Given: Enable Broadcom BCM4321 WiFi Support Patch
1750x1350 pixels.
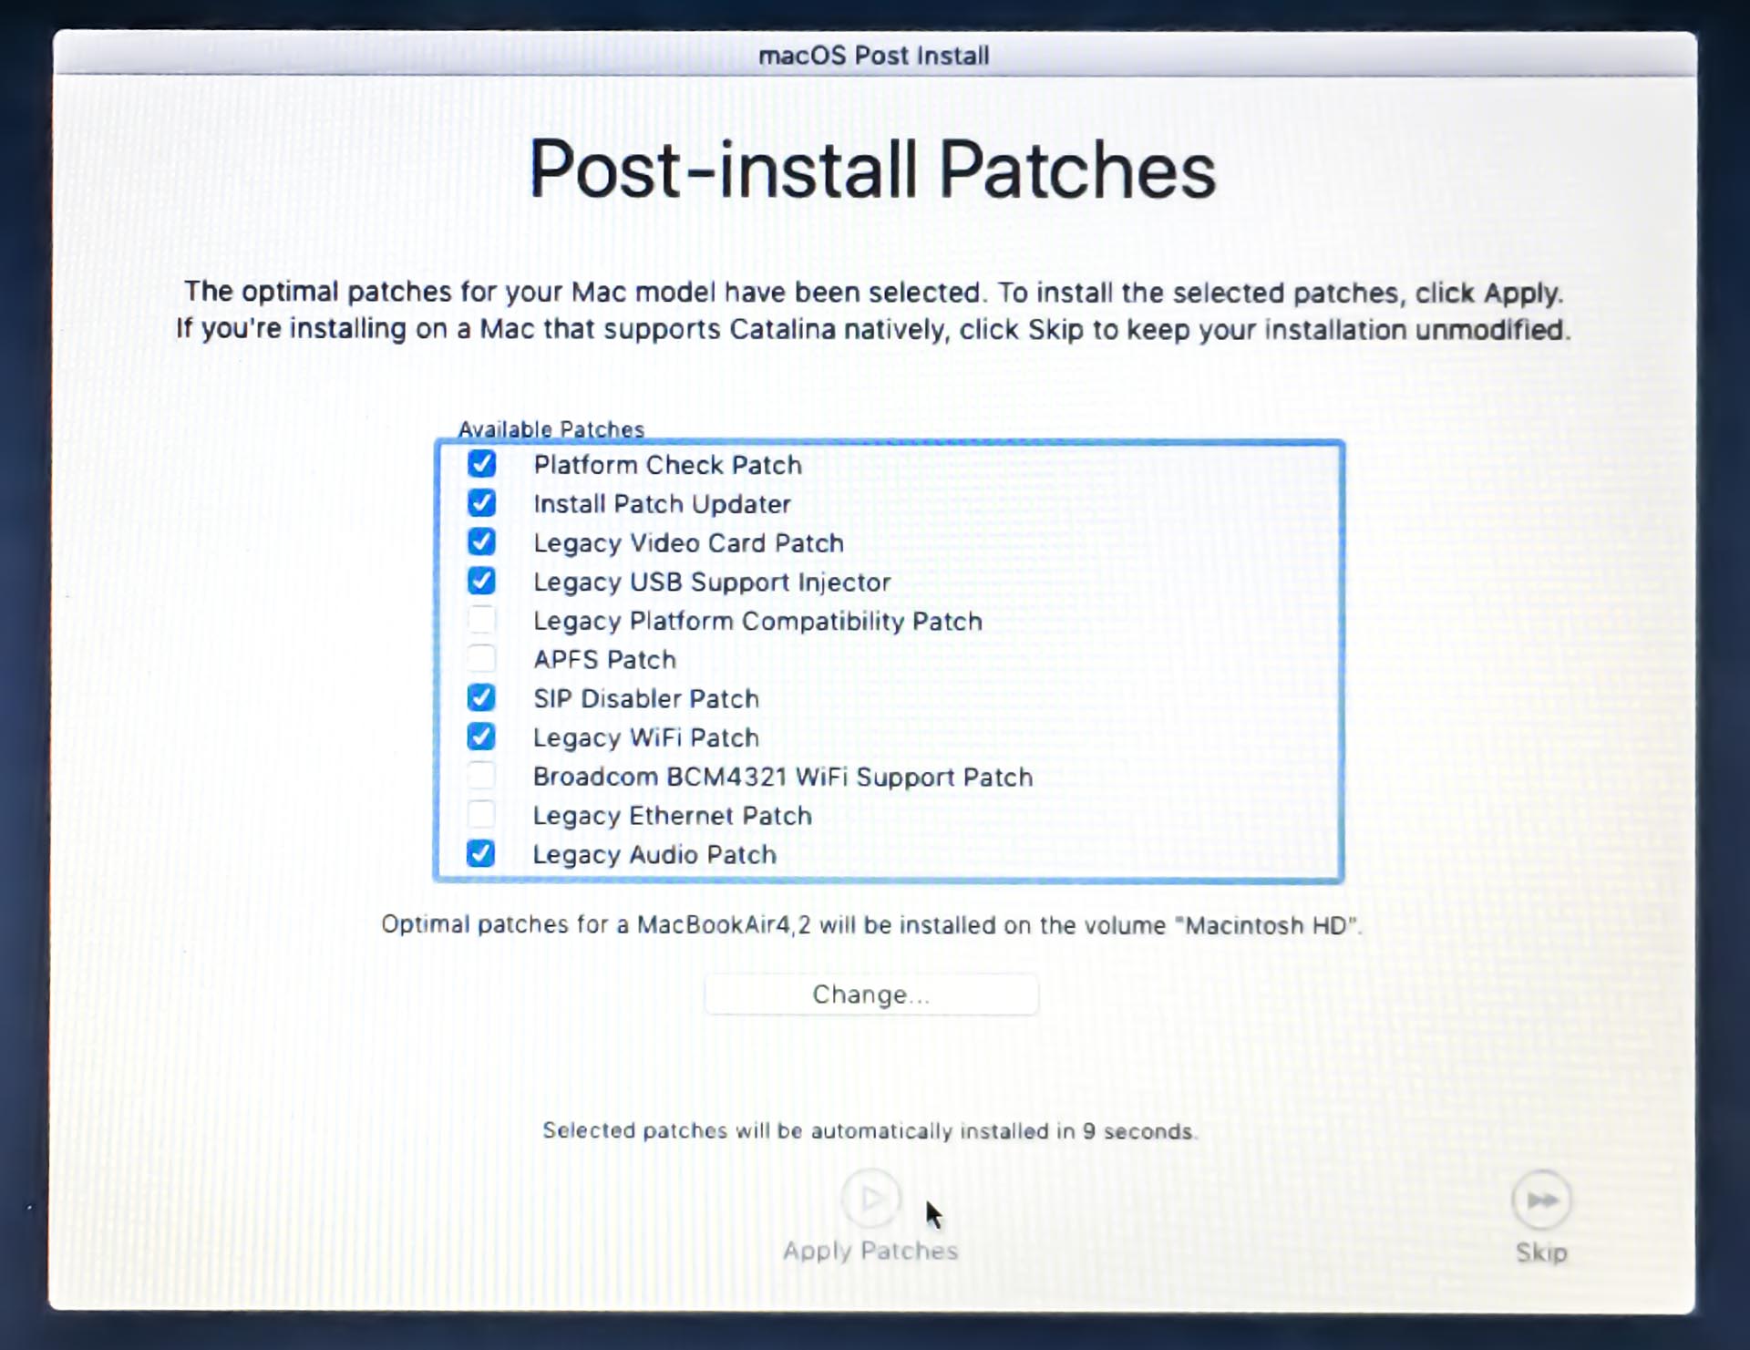Looking at the screenshot, I should [x=481, y=776].
